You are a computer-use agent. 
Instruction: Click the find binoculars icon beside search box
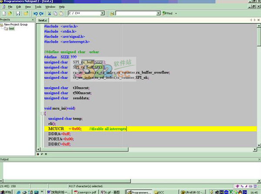coord(112,13)
